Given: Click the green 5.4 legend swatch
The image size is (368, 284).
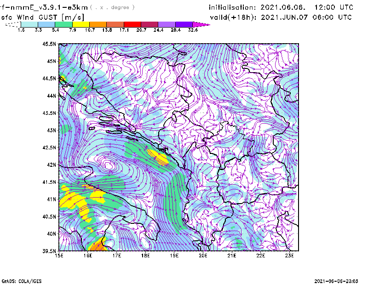Looking at the screenshot, I should [63, 24].
